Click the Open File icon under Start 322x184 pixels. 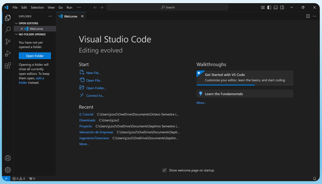82,80
